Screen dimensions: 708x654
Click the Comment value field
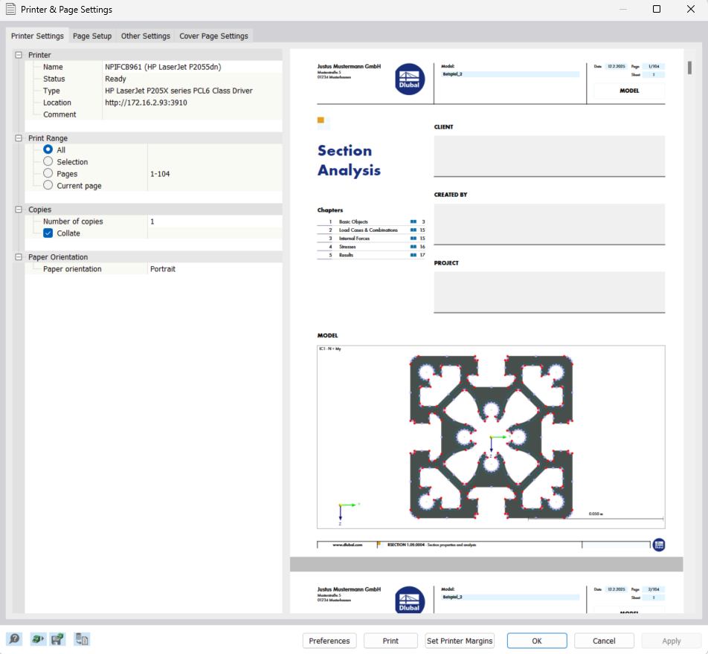(192, 114)
